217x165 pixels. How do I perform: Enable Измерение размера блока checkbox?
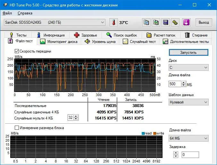17,128
